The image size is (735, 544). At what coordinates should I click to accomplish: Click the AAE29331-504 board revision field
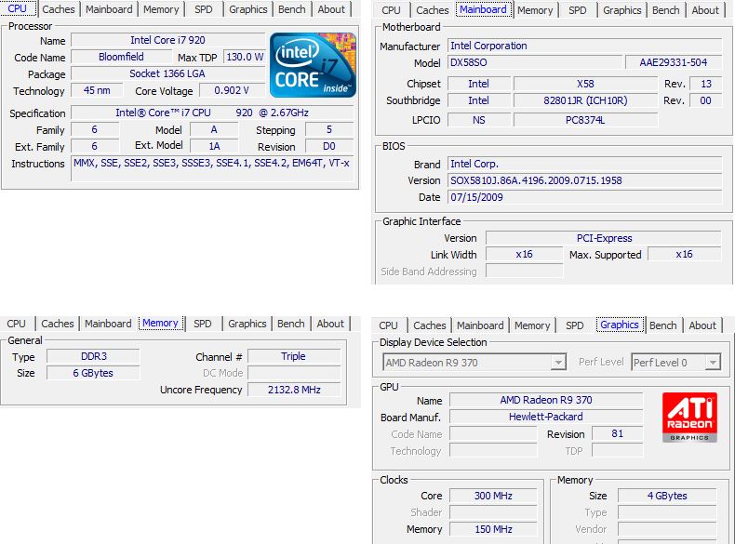click(x=674, y=62)
